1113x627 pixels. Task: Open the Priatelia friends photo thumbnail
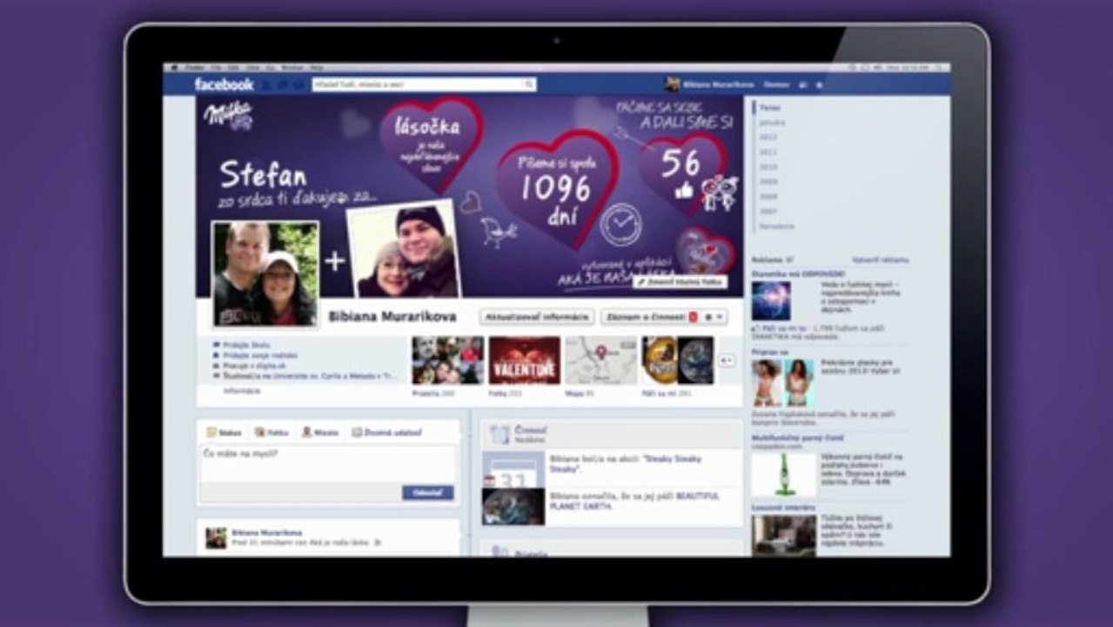[x=447, y=361]
